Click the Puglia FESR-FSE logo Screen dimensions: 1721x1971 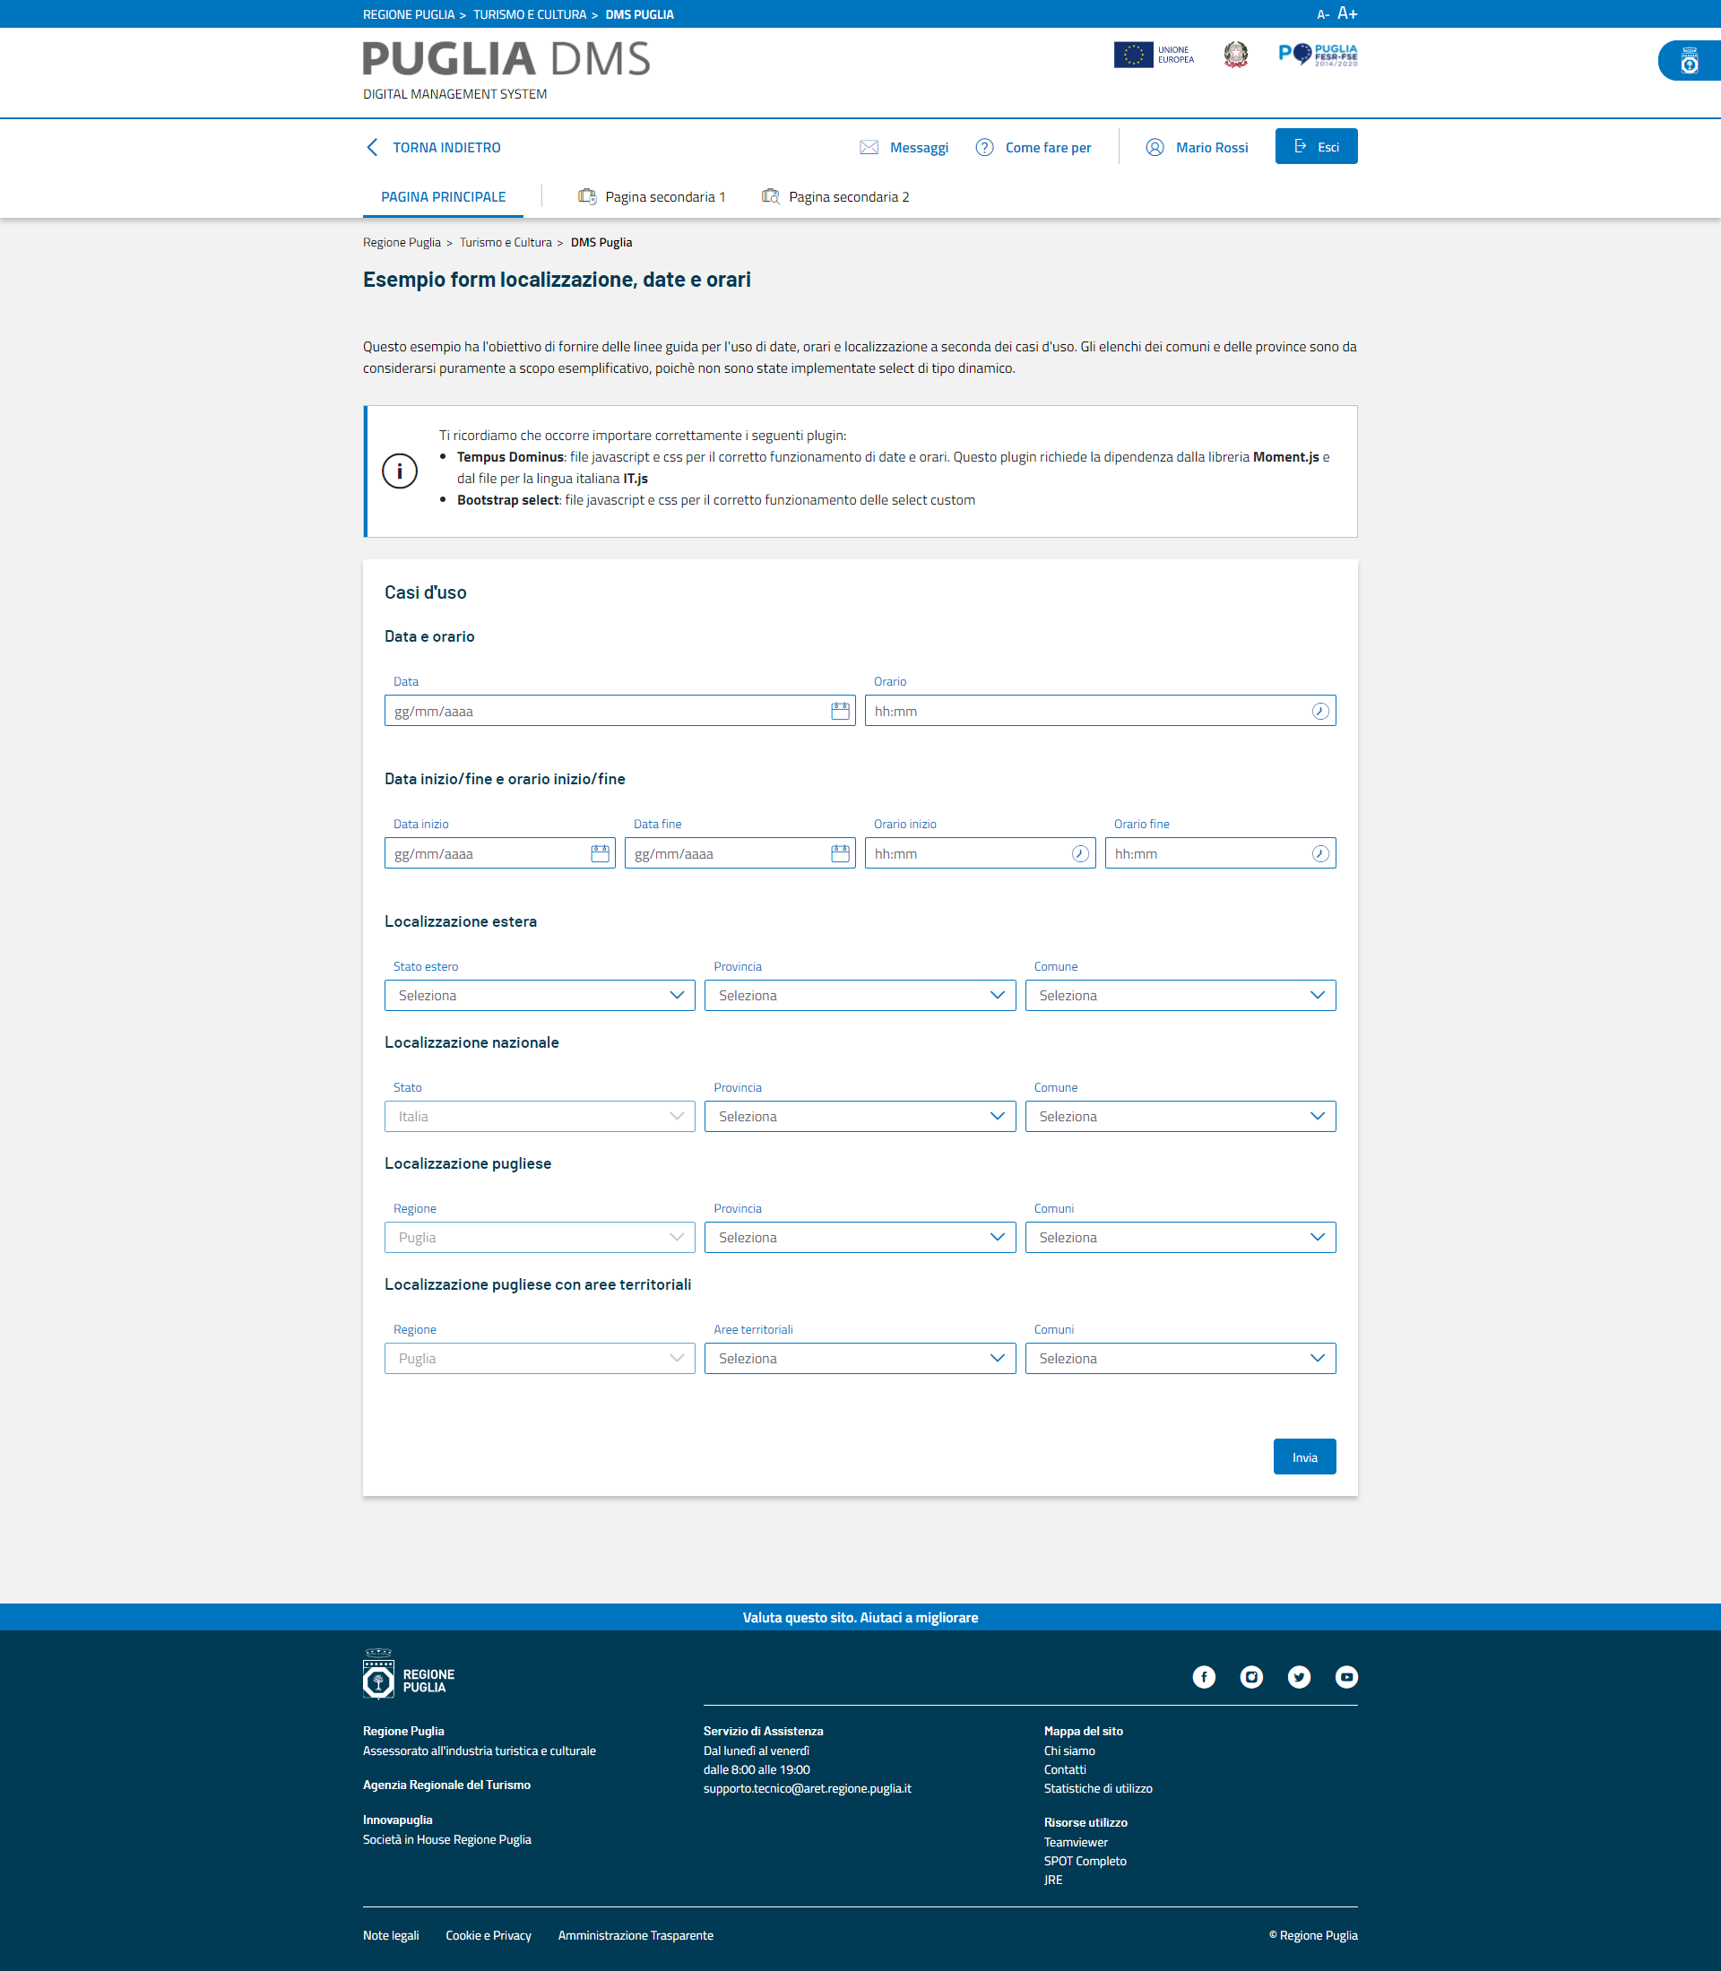1317,55
